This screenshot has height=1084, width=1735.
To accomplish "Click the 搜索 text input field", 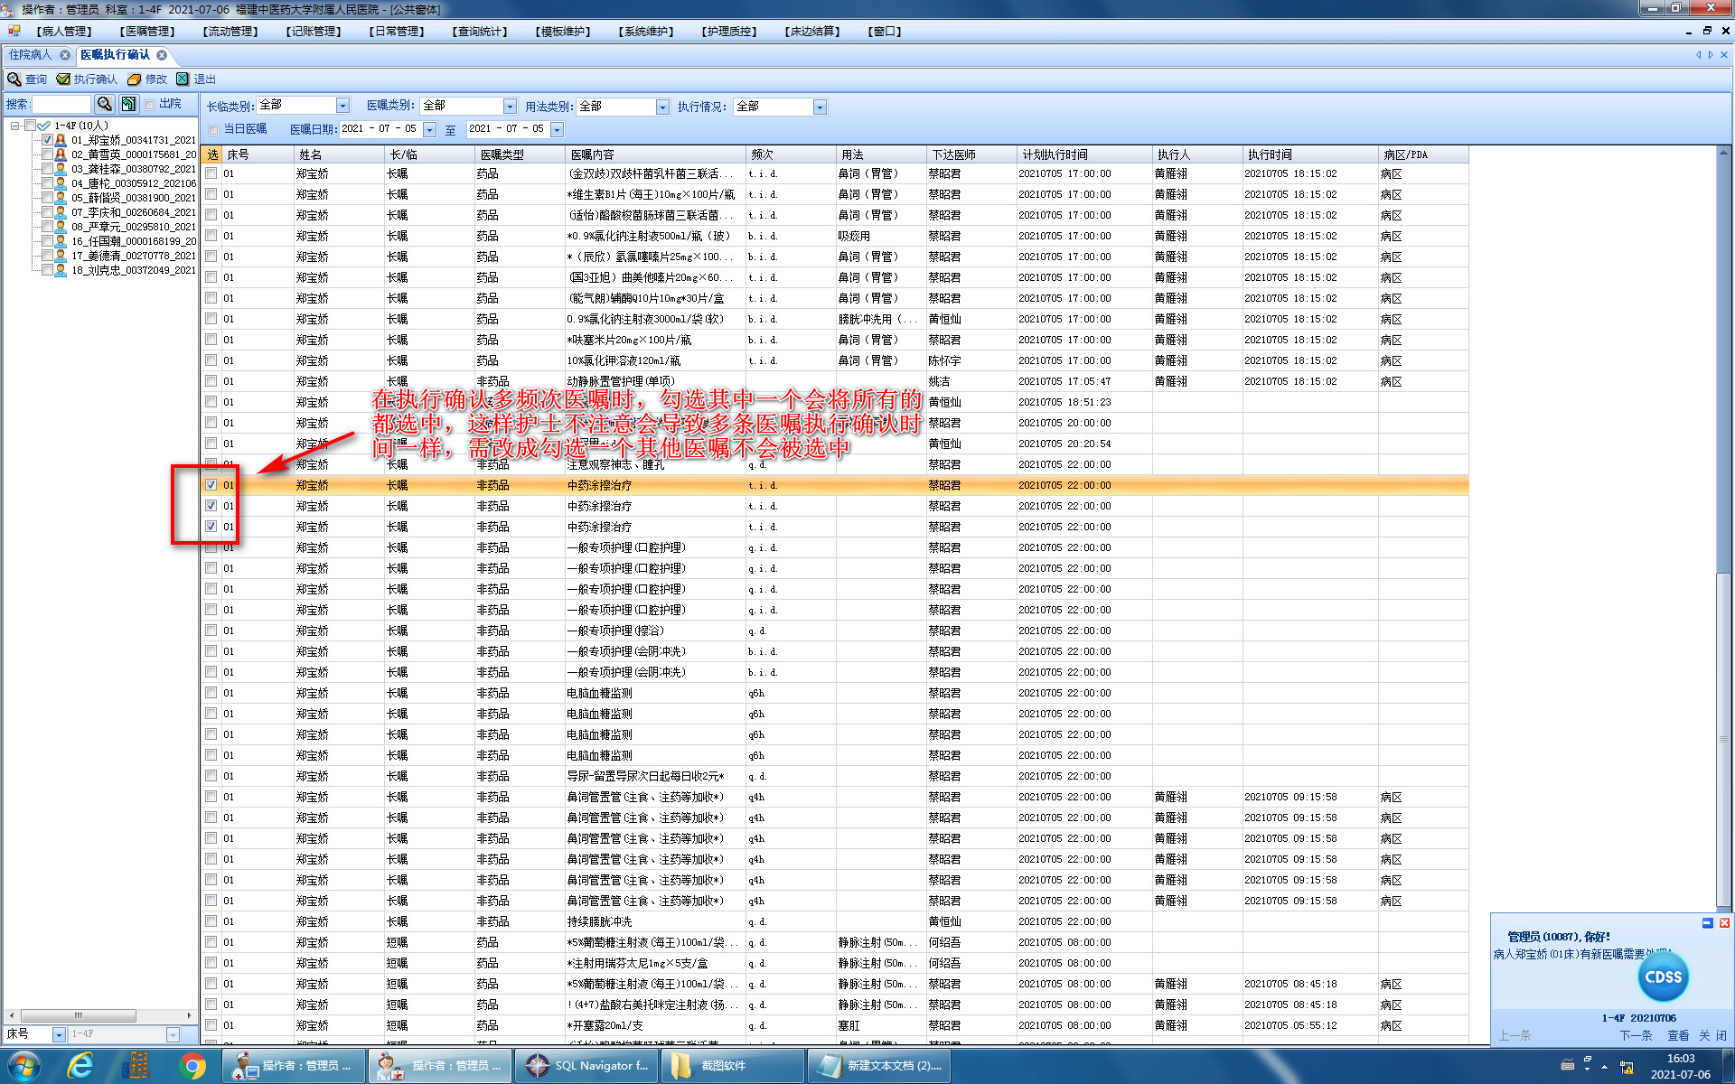I will click(61, 105).
